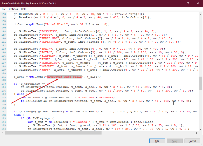Click the "TRACK" string on line 163
The height and width of the screenshot is (146, 203).
(46, 49)
